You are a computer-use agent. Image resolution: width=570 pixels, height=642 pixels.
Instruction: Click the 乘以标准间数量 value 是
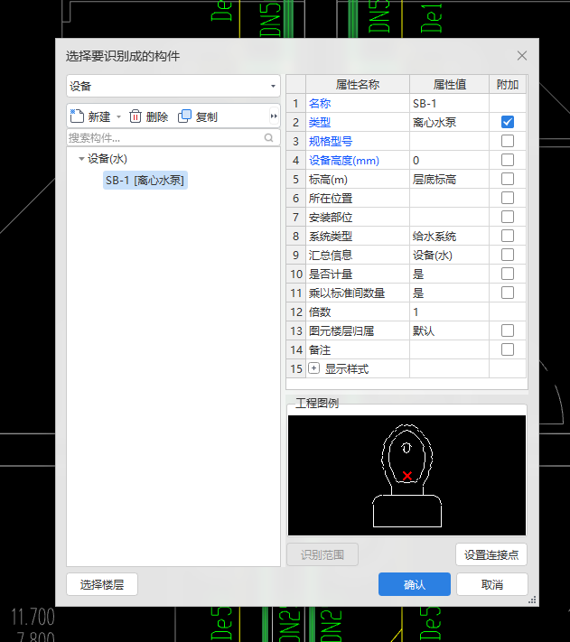(449, 293)
